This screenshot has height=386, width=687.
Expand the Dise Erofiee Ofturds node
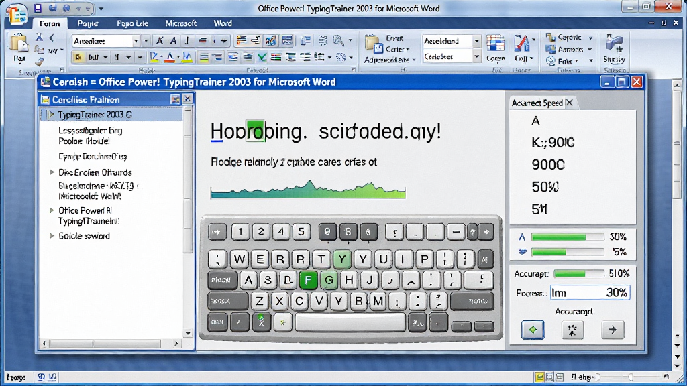point(52,172)
